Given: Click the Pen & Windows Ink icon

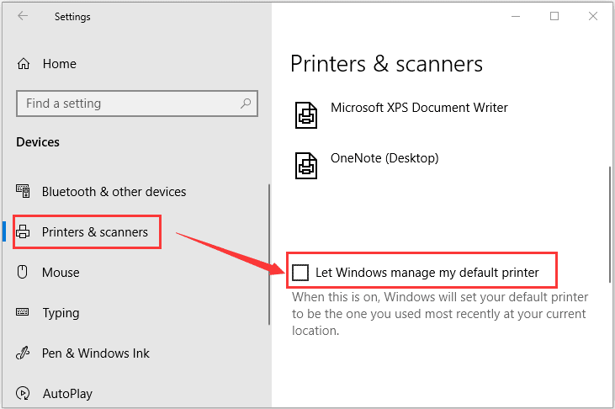Looking at the screenshot, I should (23, 353).
